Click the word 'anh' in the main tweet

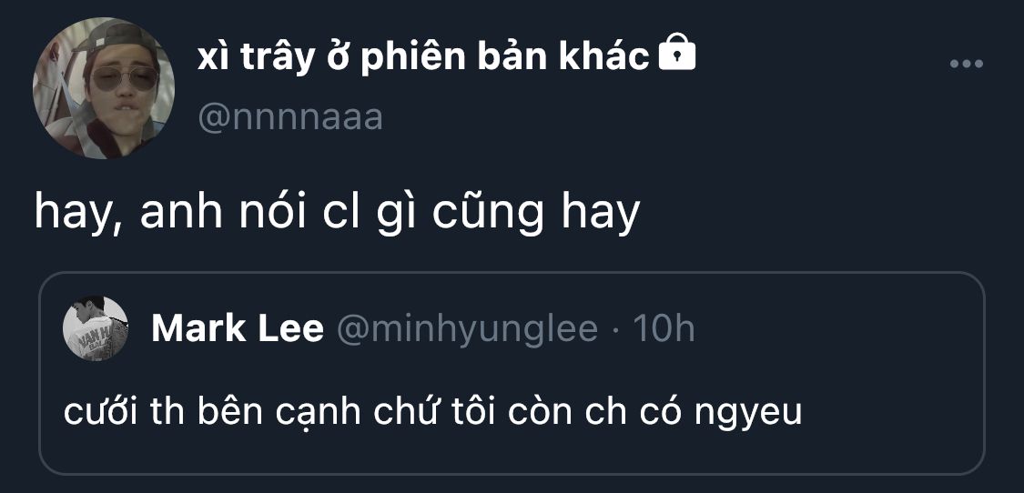tap(181, 215)
